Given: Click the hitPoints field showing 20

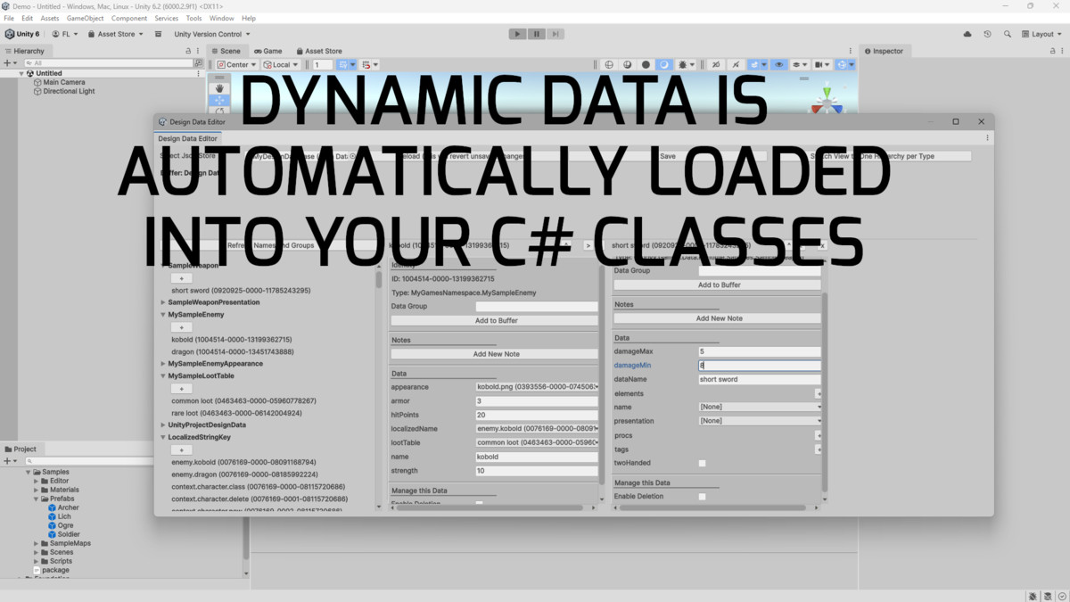Looking at the screenshot, I should point(537,415).
